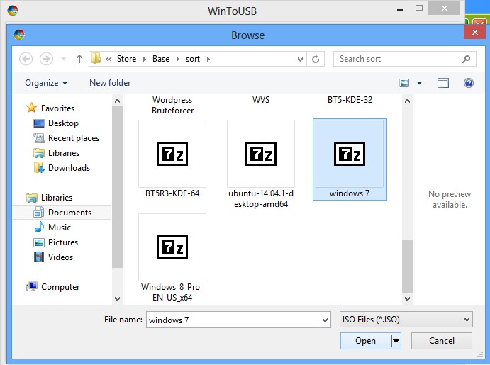Open the ISO Files type dropdown
The width and height of the screenshot is (490, 365).
tap(406, 320)
